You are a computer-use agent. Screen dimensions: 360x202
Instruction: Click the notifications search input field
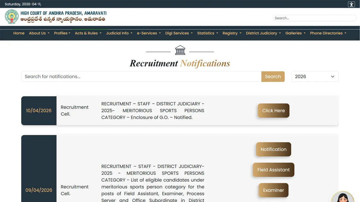[x=141, y=76]
